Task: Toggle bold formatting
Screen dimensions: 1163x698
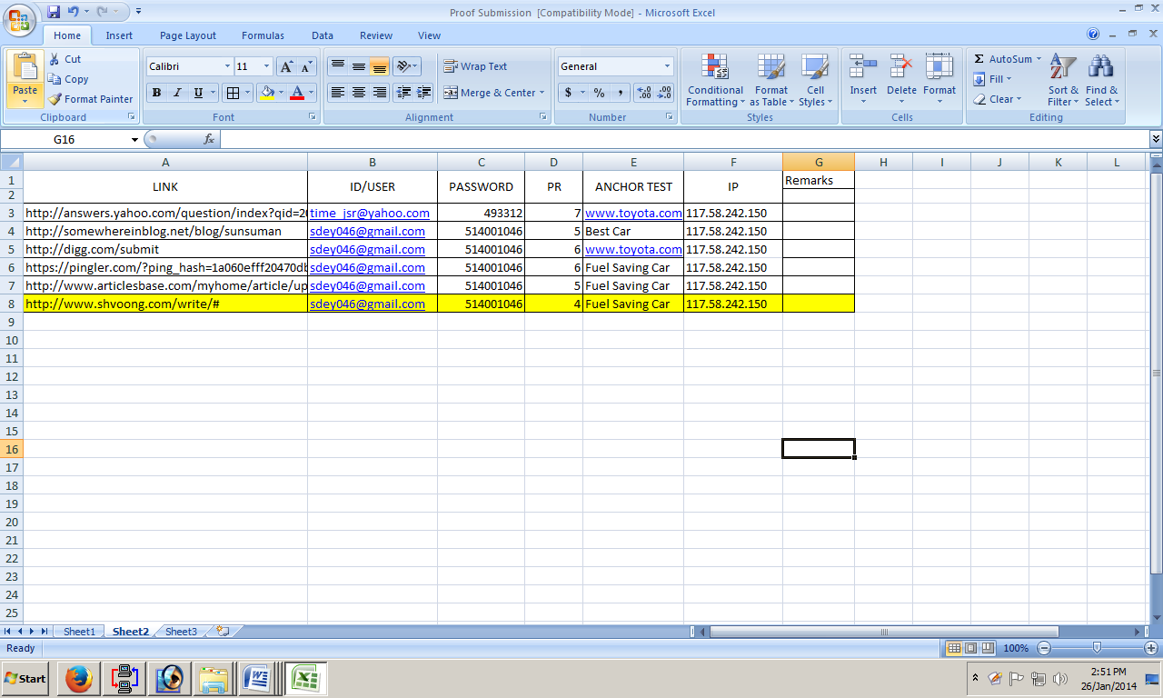Action: [155, 93]
